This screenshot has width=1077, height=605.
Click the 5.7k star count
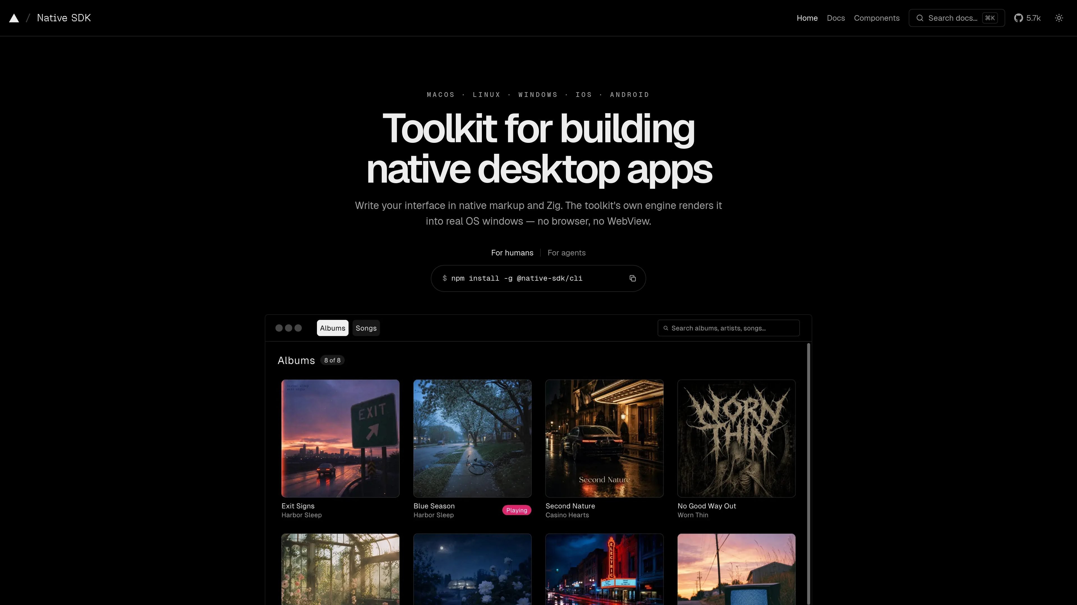(x=1033, y=18)
